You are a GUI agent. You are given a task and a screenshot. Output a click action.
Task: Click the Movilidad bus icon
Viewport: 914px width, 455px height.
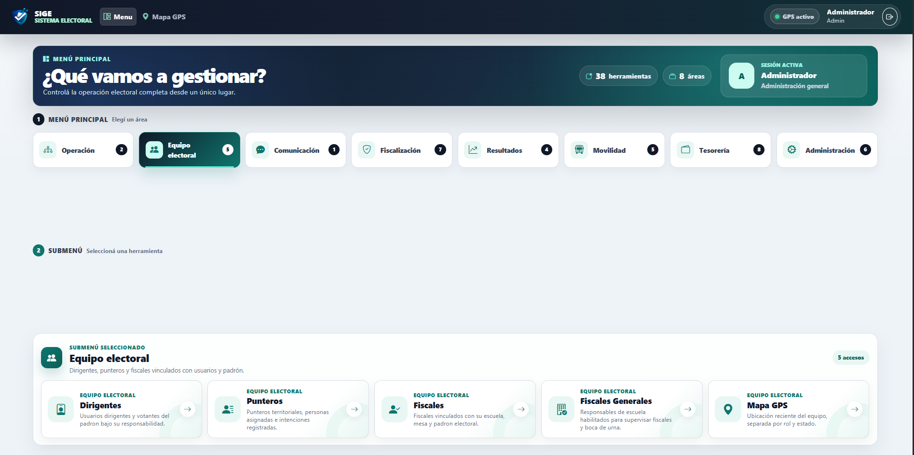coord(579,150)
